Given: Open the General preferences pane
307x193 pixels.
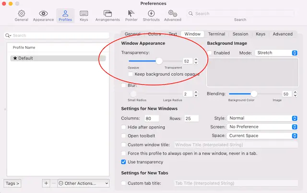Looking at the screenshot, I should pyautogui.click(x=21, y=16).
